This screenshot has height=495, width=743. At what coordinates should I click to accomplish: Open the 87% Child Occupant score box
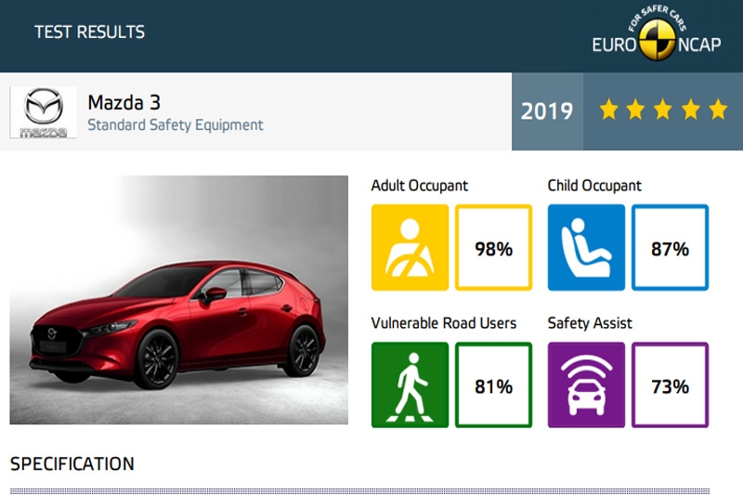point(670,248)
